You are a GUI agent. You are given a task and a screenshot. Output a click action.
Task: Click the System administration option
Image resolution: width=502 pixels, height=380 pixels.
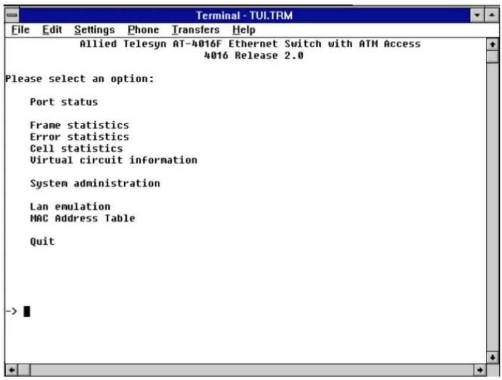click(95, 183)
